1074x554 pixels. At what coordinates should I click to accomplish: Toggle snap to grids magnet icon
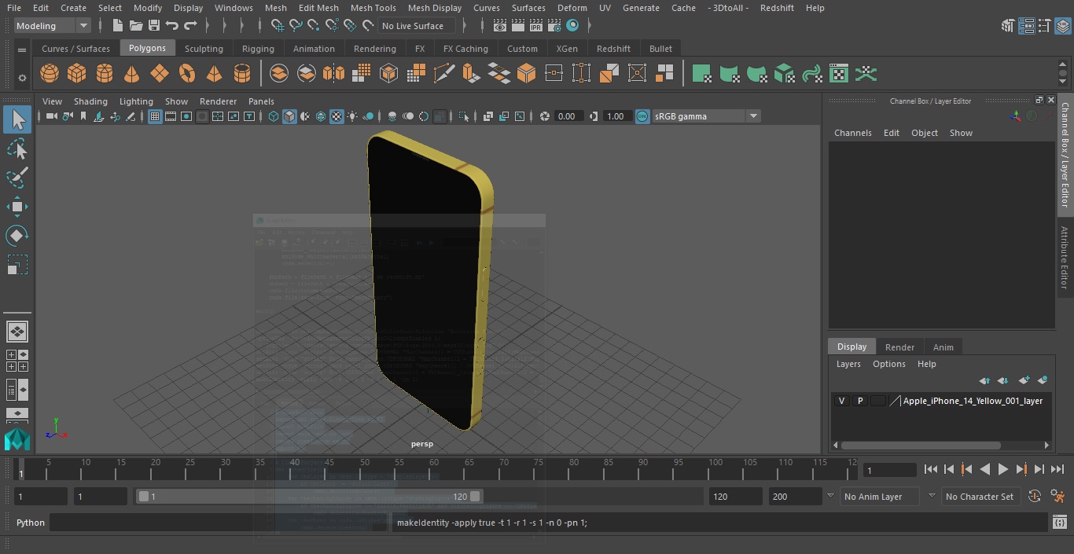click(278, 26)
